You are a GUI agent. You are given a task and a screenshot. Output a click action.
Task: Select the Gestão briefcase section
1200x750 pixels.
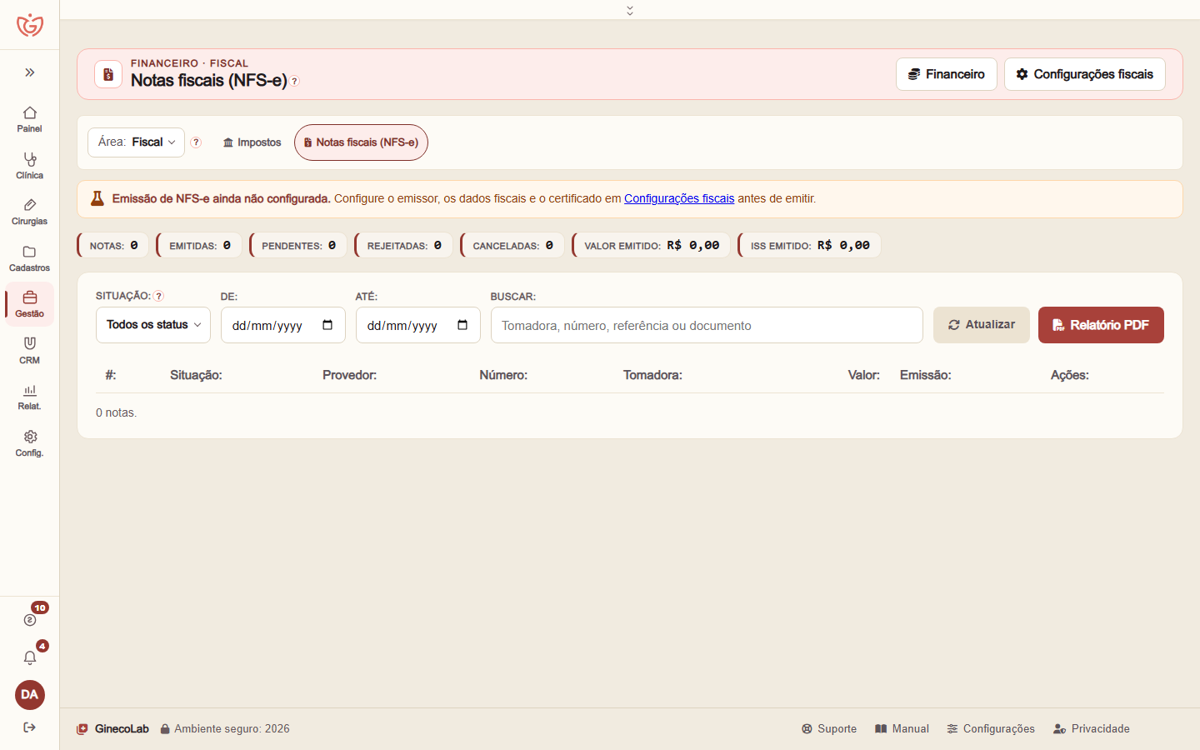pos(30,304)
